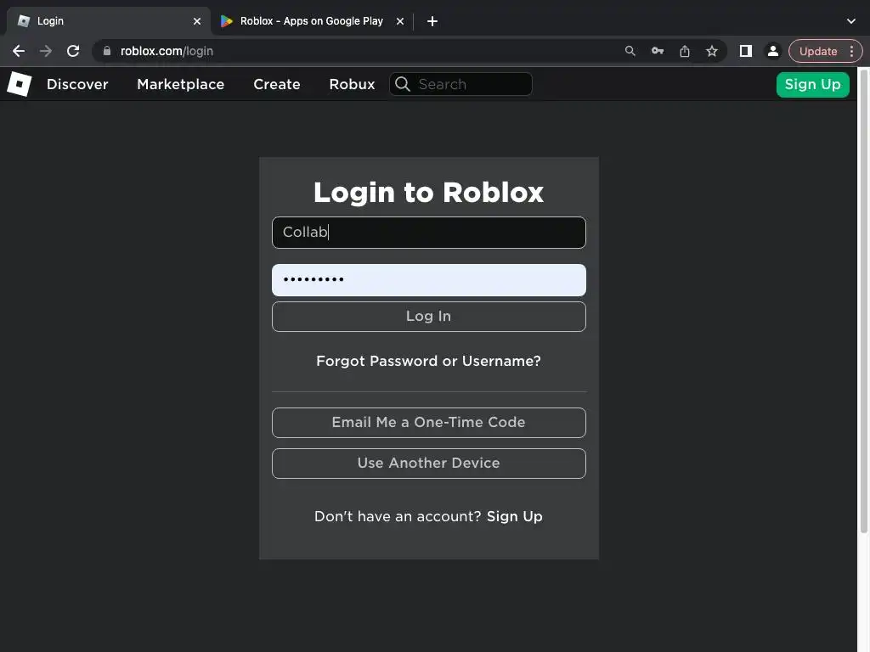Click the green Sign Up button
Screen dimensions: 870x652
(813, 84)
